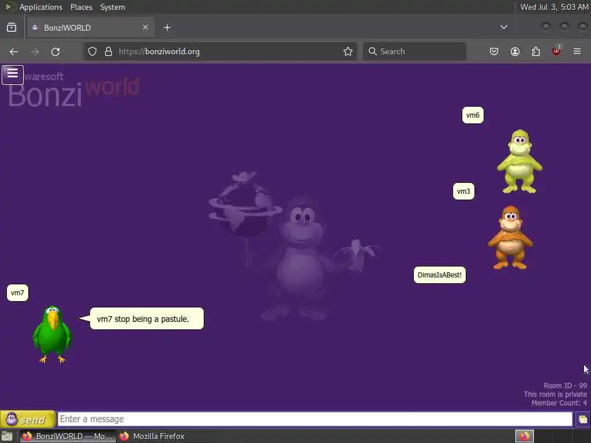The width and height of the screenshot is (591, 443).
Task: Click the send button
Action: click(28, 419)
